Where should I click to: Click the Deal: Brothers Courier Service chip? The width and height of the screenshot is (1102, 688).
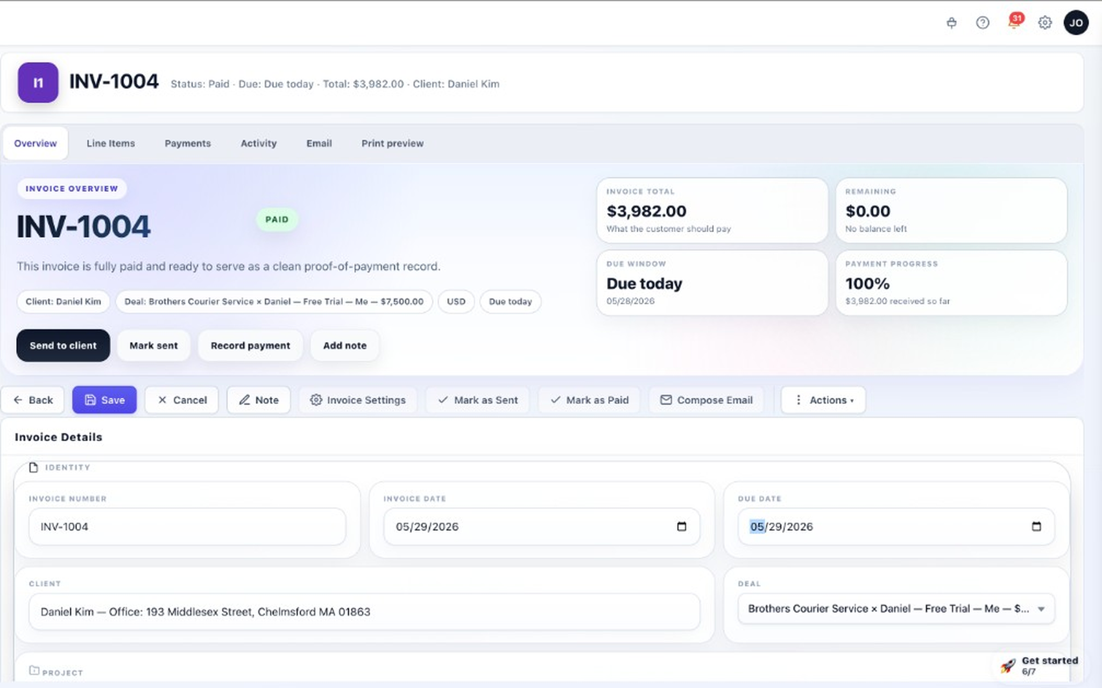[274, 302]
